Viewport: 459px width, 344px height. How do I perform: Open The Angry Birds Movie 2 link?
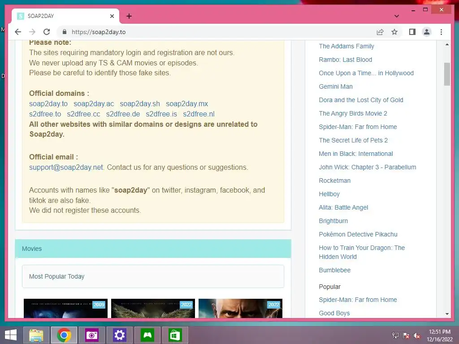click(353, 113)
